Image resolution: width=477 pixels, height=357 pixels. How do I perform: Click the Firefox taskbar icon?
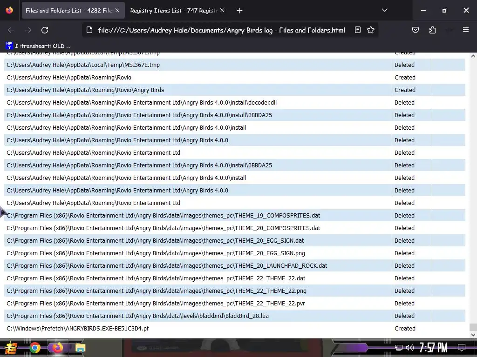point(57,348)
